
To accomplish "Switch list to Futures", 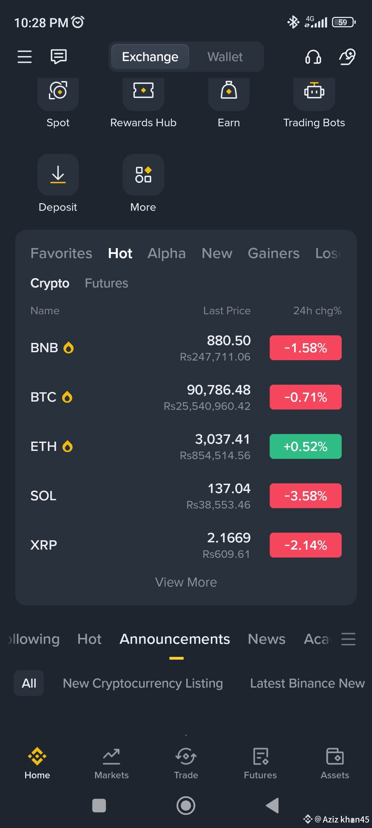I will coord(106,283).
